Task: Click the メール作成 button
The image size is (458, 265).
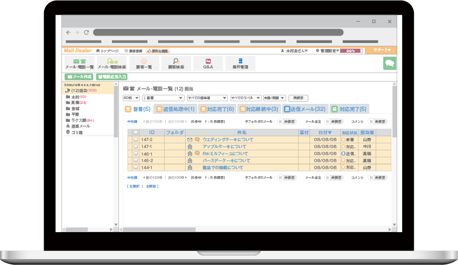Action: 79,77
